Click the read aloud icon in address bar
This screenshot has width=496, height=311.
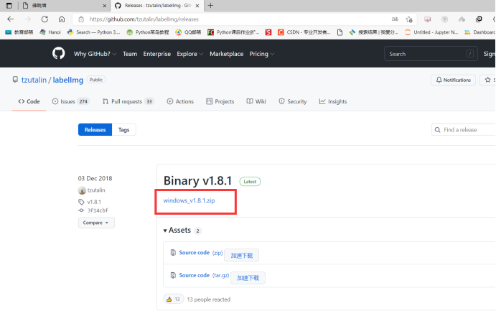tap(395, 19)
